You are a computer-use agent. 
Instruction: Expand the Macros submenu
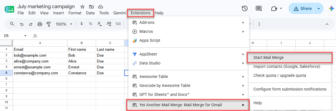click(189, 31)
